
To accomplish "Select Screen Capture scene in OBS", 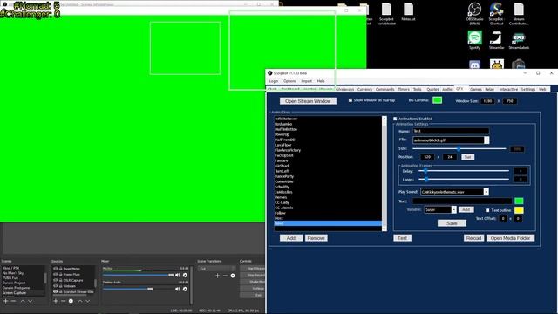I will [x=23, y=293].
